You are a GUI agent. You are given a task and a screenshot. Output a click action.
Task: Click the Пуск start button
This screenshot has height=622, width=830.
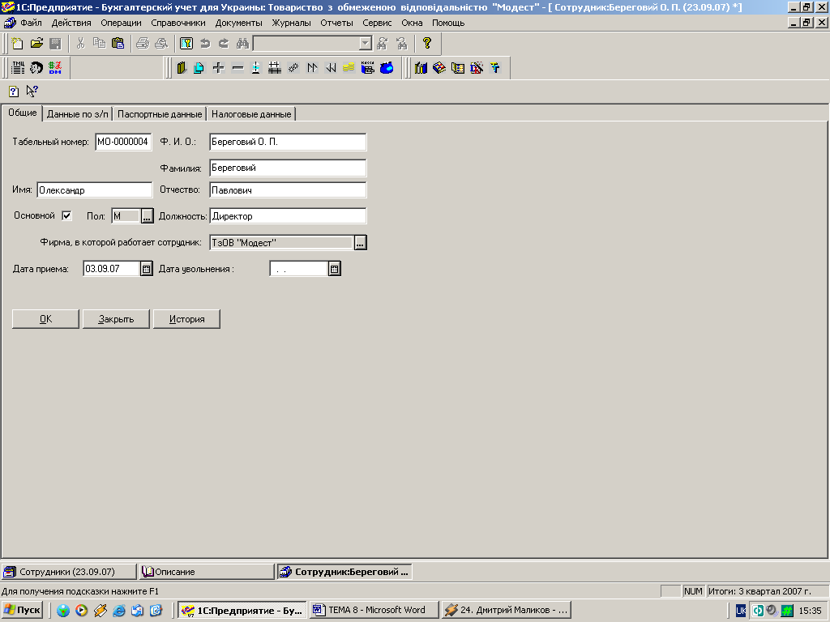22,610
